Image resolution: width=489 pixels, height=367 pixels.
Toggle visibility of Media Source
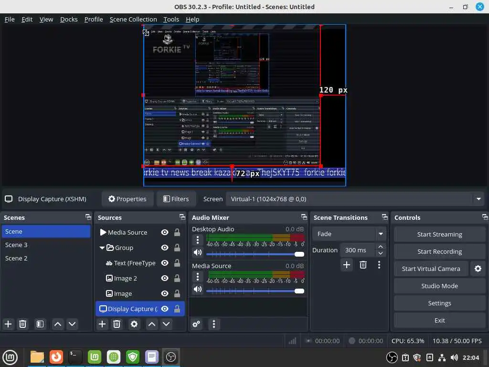pos(165,233)
